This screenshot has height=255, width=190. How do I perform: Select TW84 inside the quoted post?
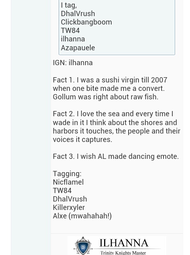point(70,31)
